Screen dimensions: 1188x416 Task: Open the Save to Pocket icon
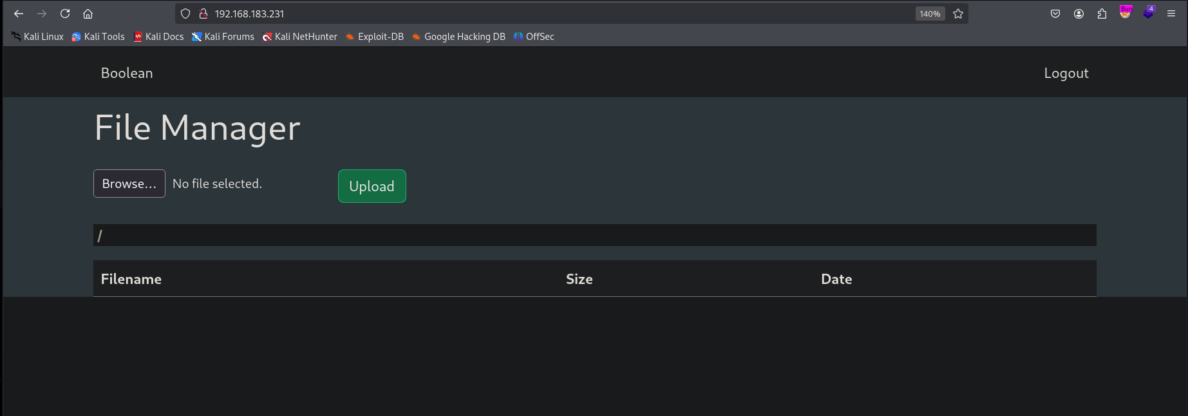click(x=1055, y=14)
